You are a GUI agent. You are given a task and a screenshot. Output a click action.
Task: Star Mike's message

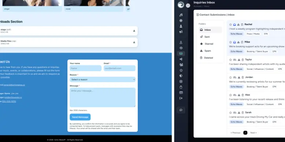tap(230, 42)
